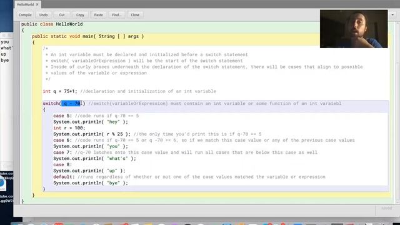Click the 'case 6:' label

[62, 140]
